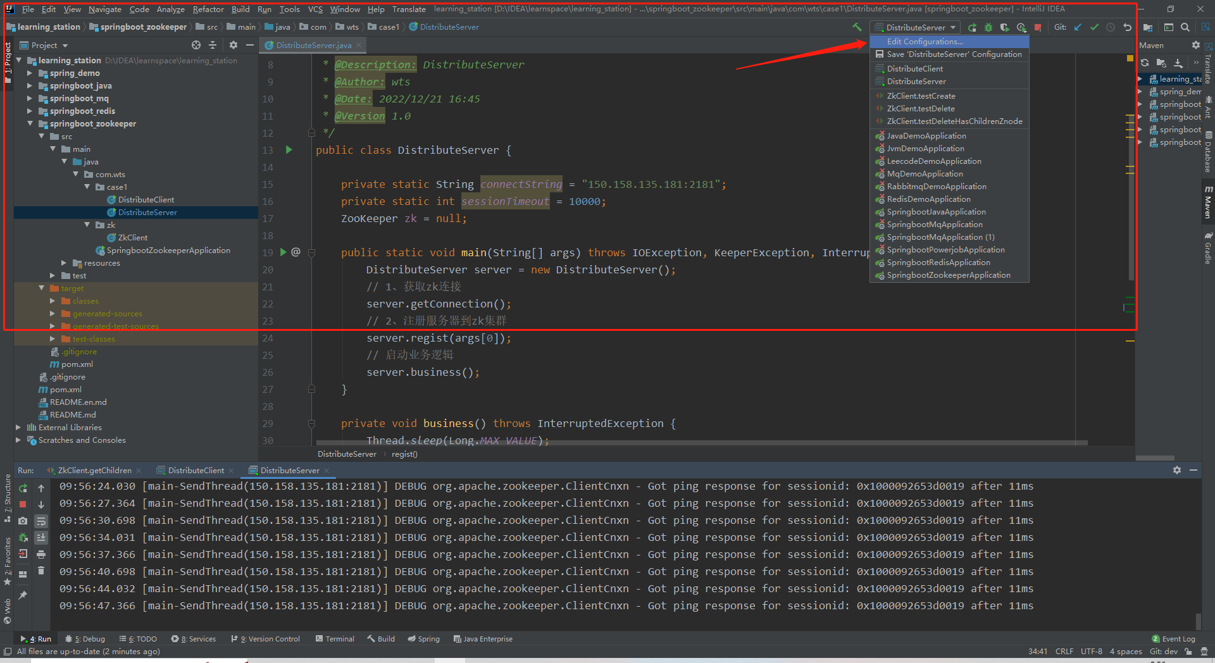Expand the resources folder node
This screenshot has height=663, width=1215.
64,263
